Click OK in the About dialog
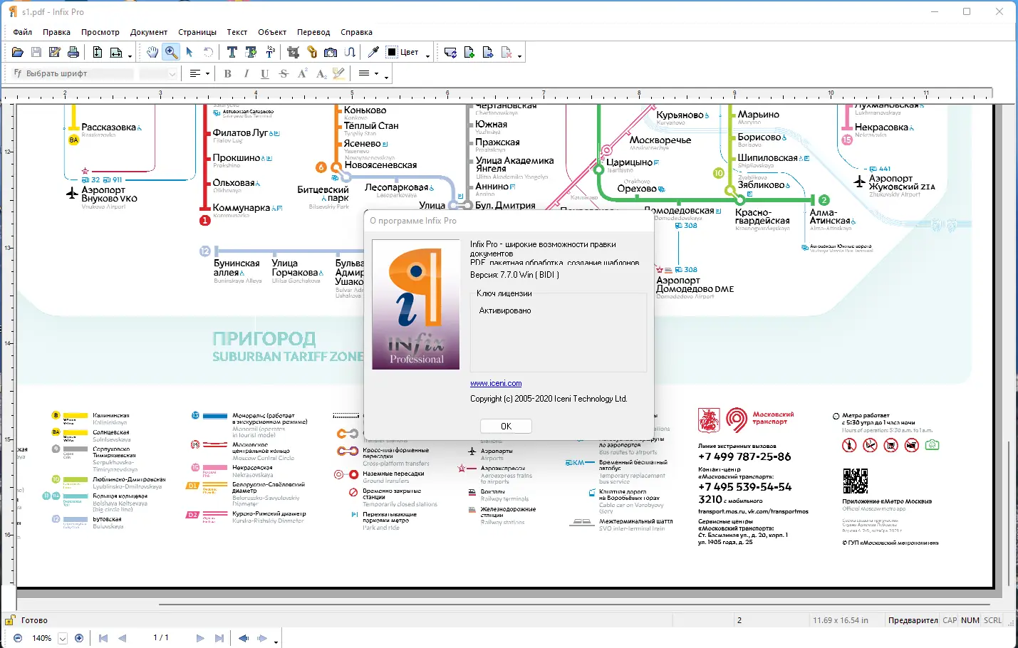 (506, 426)
